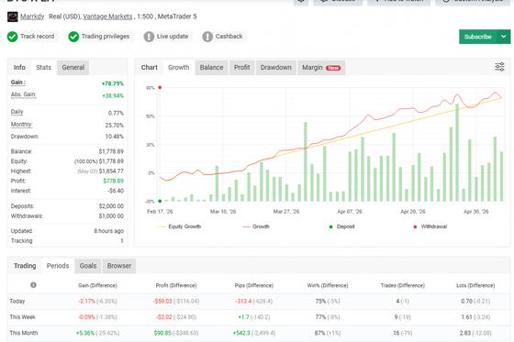
Task: Click the Lots (Difference) column header
Action: point(475,285)
